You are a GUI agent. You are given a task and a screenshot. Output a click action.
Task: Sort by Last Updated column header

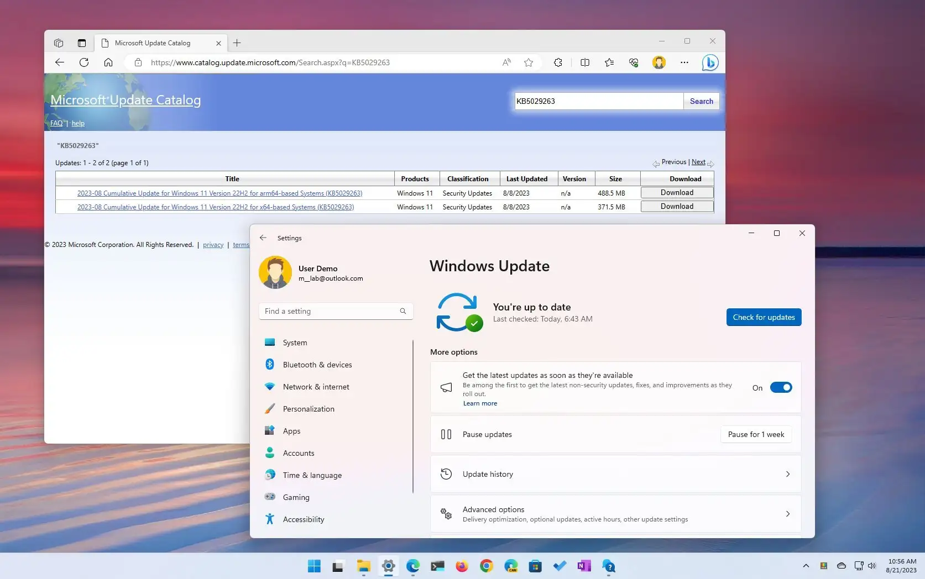(527, 179)
